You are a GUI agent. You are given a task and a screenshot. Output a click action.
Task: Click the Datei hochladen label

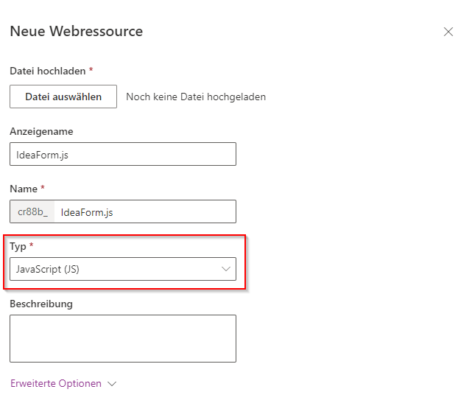click(x=47, y=71)
